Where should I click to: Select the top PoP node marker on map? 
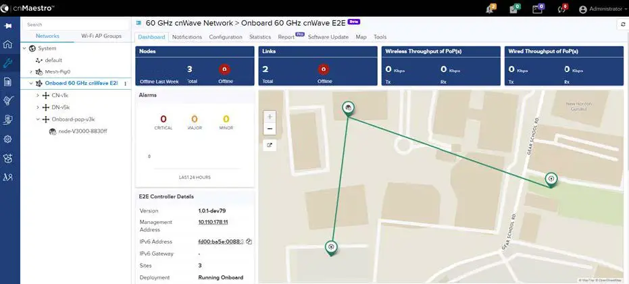348,108
